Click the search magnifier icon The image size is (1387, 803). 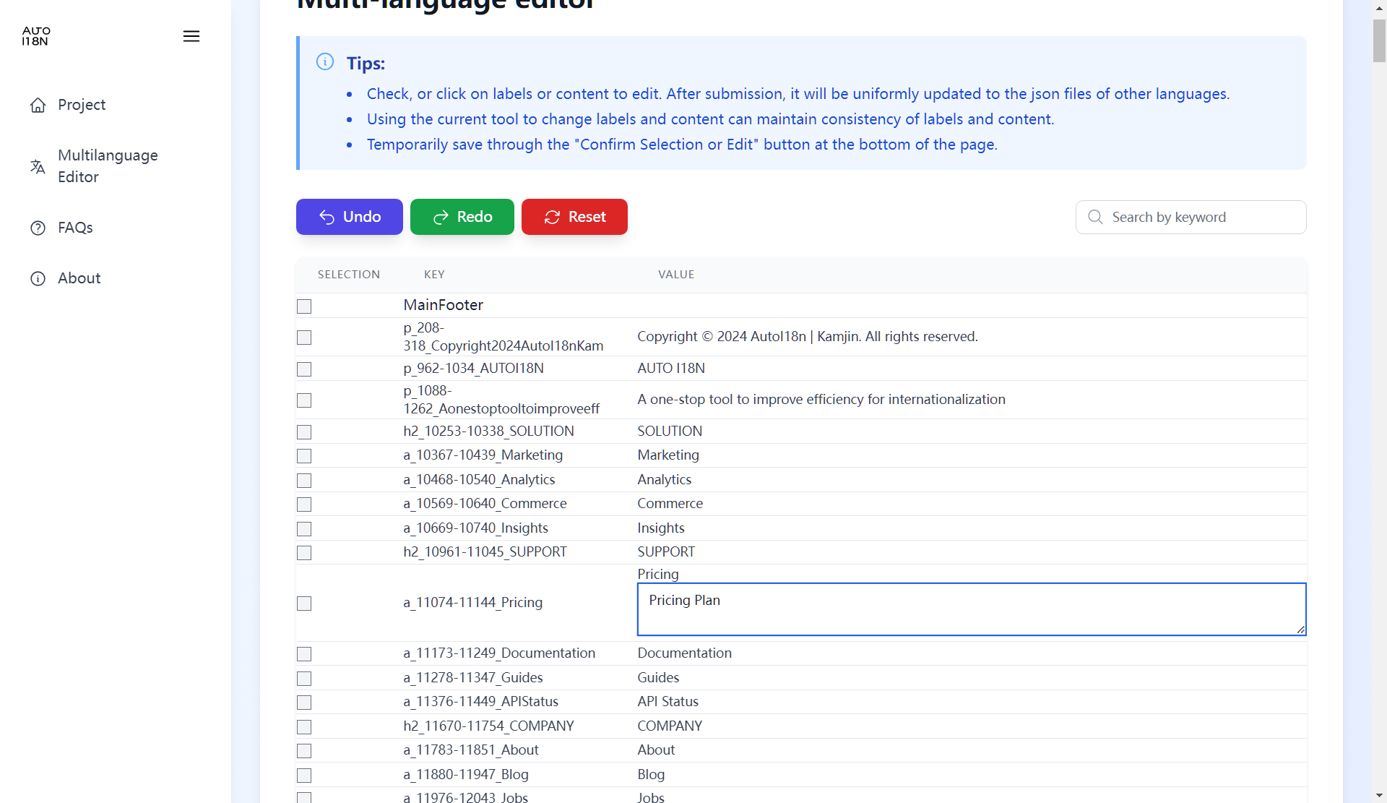(x=1095, y=217)
